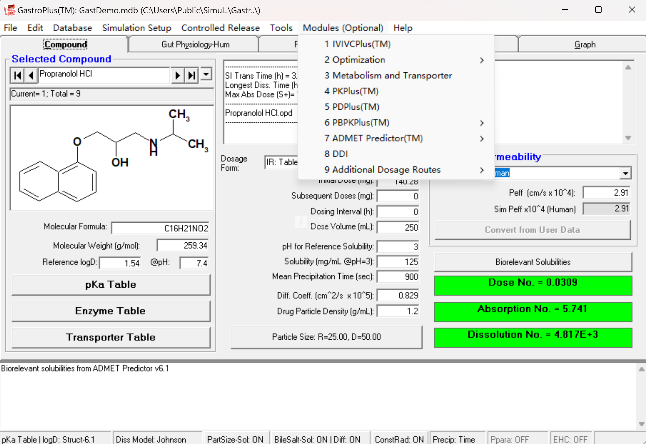Open the Controlled Release menu
This screenshot has height=444, width=646.
pos(220,28)
